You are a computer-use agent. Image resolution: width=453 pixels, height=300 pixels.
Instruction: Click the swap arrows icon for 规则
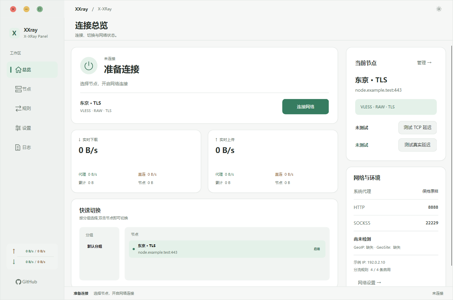[x=18, y=109]
